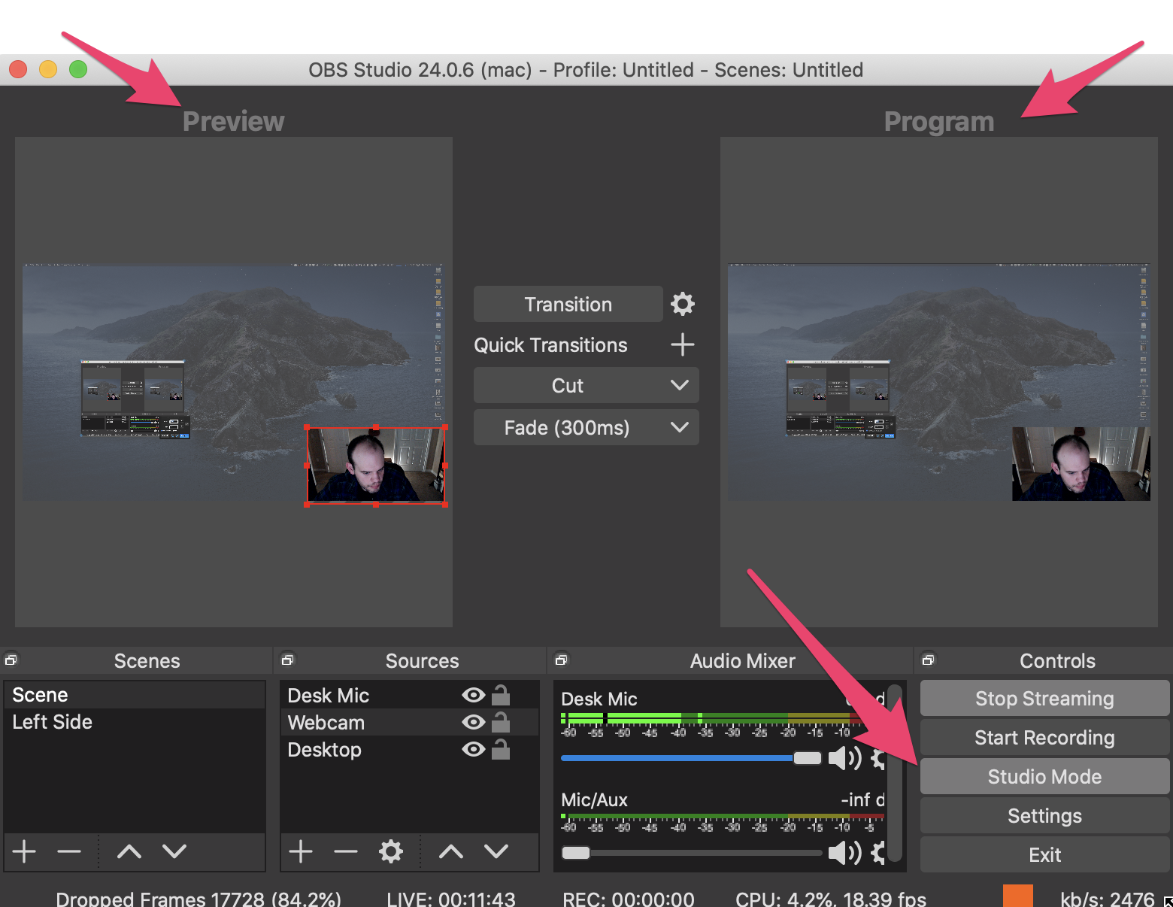Screen dimensions: 1173x907
Task: Toggle Studio Mode off
Action: (1044, 776)
